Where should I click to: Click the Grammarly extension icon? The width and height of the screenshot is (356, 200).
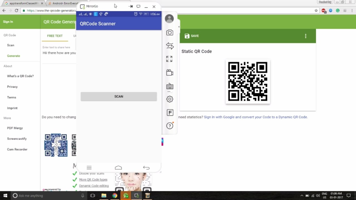pyautogui.click(x=338, y=11)
